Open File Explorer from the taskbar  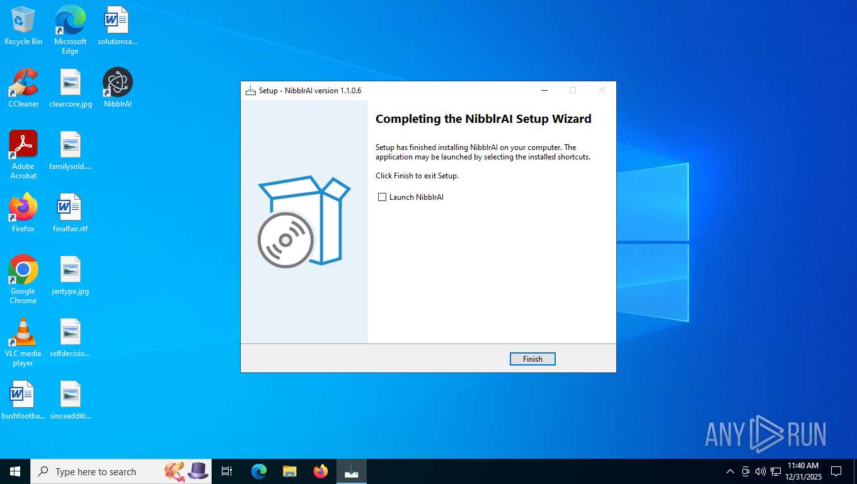click(x=289, y=471)
